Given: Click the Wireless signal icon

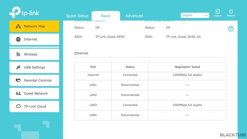Looking at the screenshot, I should (x=18, y=54).
